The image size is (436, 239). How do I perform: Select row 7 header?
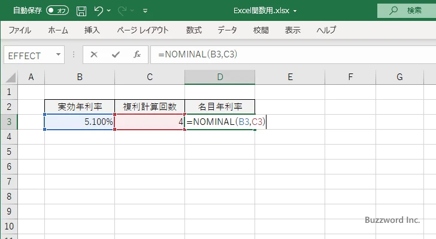point(9,182)
